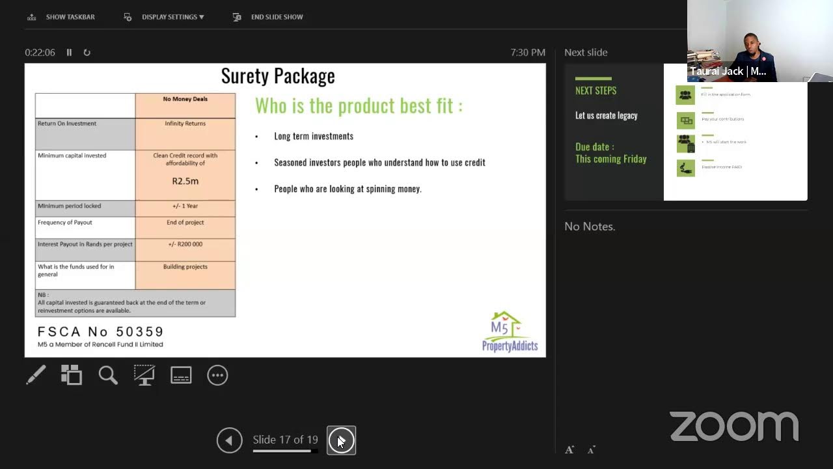Click the Due date This coming Friday text
The width and height of the screenshot is (833, 469).
pos(610,153)
